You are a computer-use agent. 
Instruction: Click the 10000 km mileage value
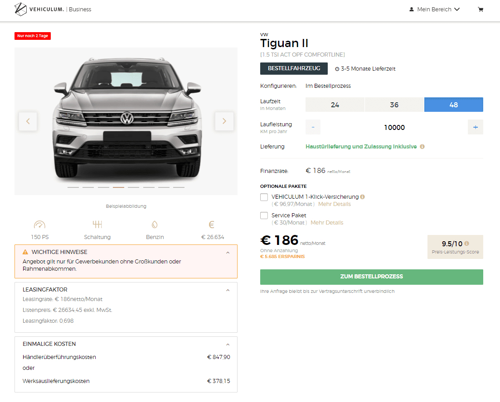point(394,127)
